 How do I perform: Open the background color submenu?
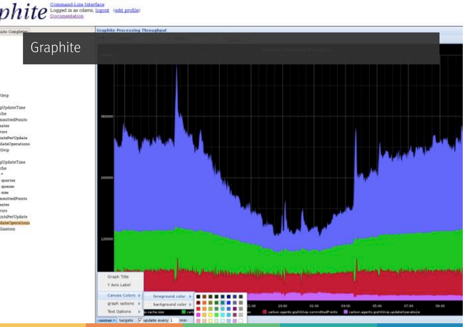[169, 304]
